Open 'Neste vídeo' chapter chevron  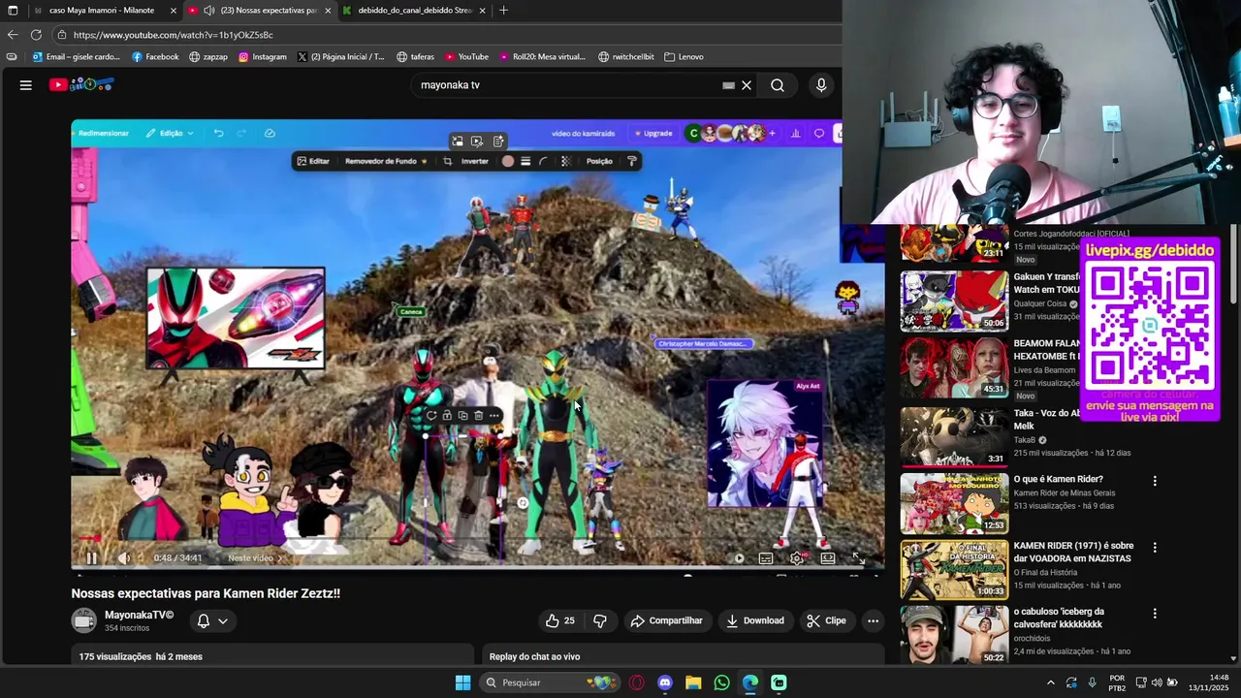coord(280,557)
